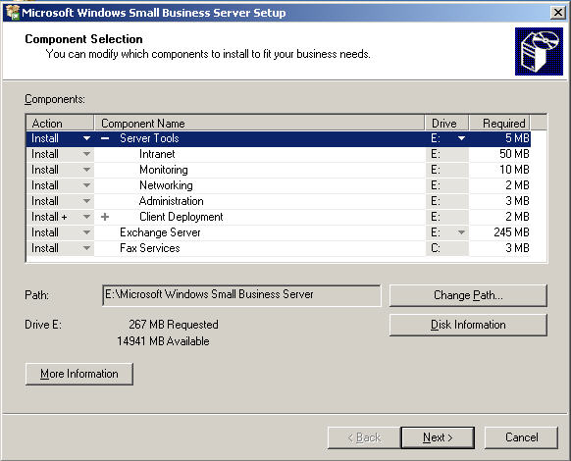Open the Action dropdown for Fax Services
571x461 pixels.
tap(86, 248)
